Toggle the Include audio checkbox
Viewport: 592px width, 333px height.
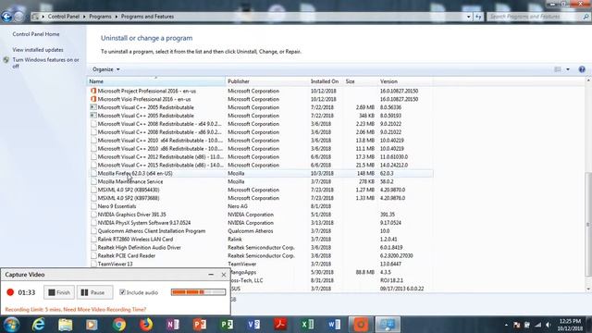pos(122,292)
